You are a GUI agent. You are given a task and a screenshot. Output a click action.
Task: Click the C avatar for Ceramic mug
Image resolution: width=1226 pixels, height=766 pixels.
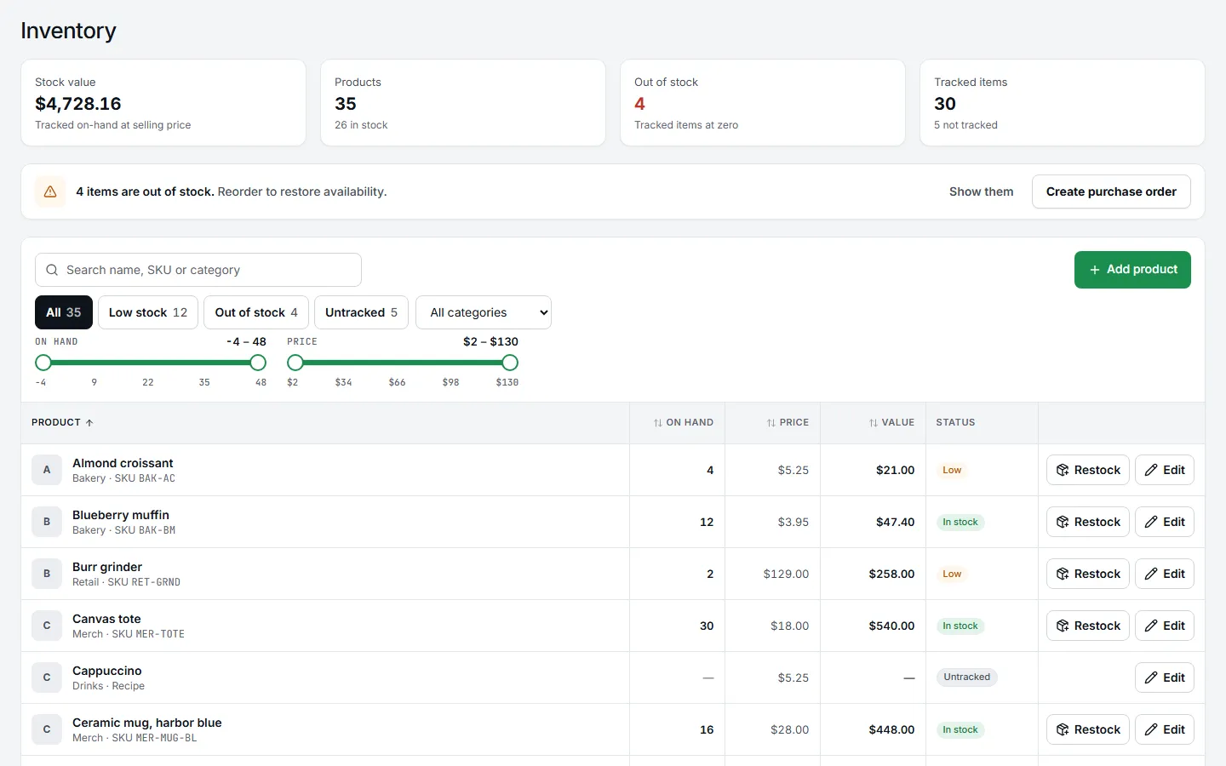click(47, 729)
